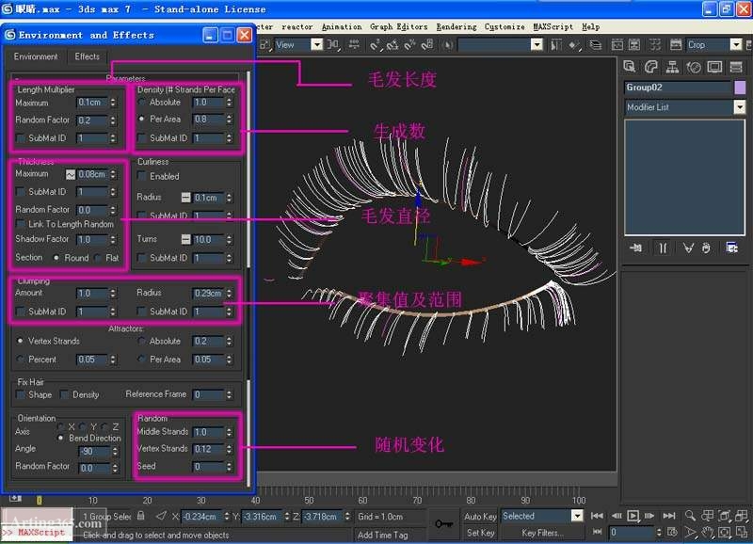Open the Utilities panel tab icon
The width and height of the screenshot is (753, 544).
coord(736,67)
